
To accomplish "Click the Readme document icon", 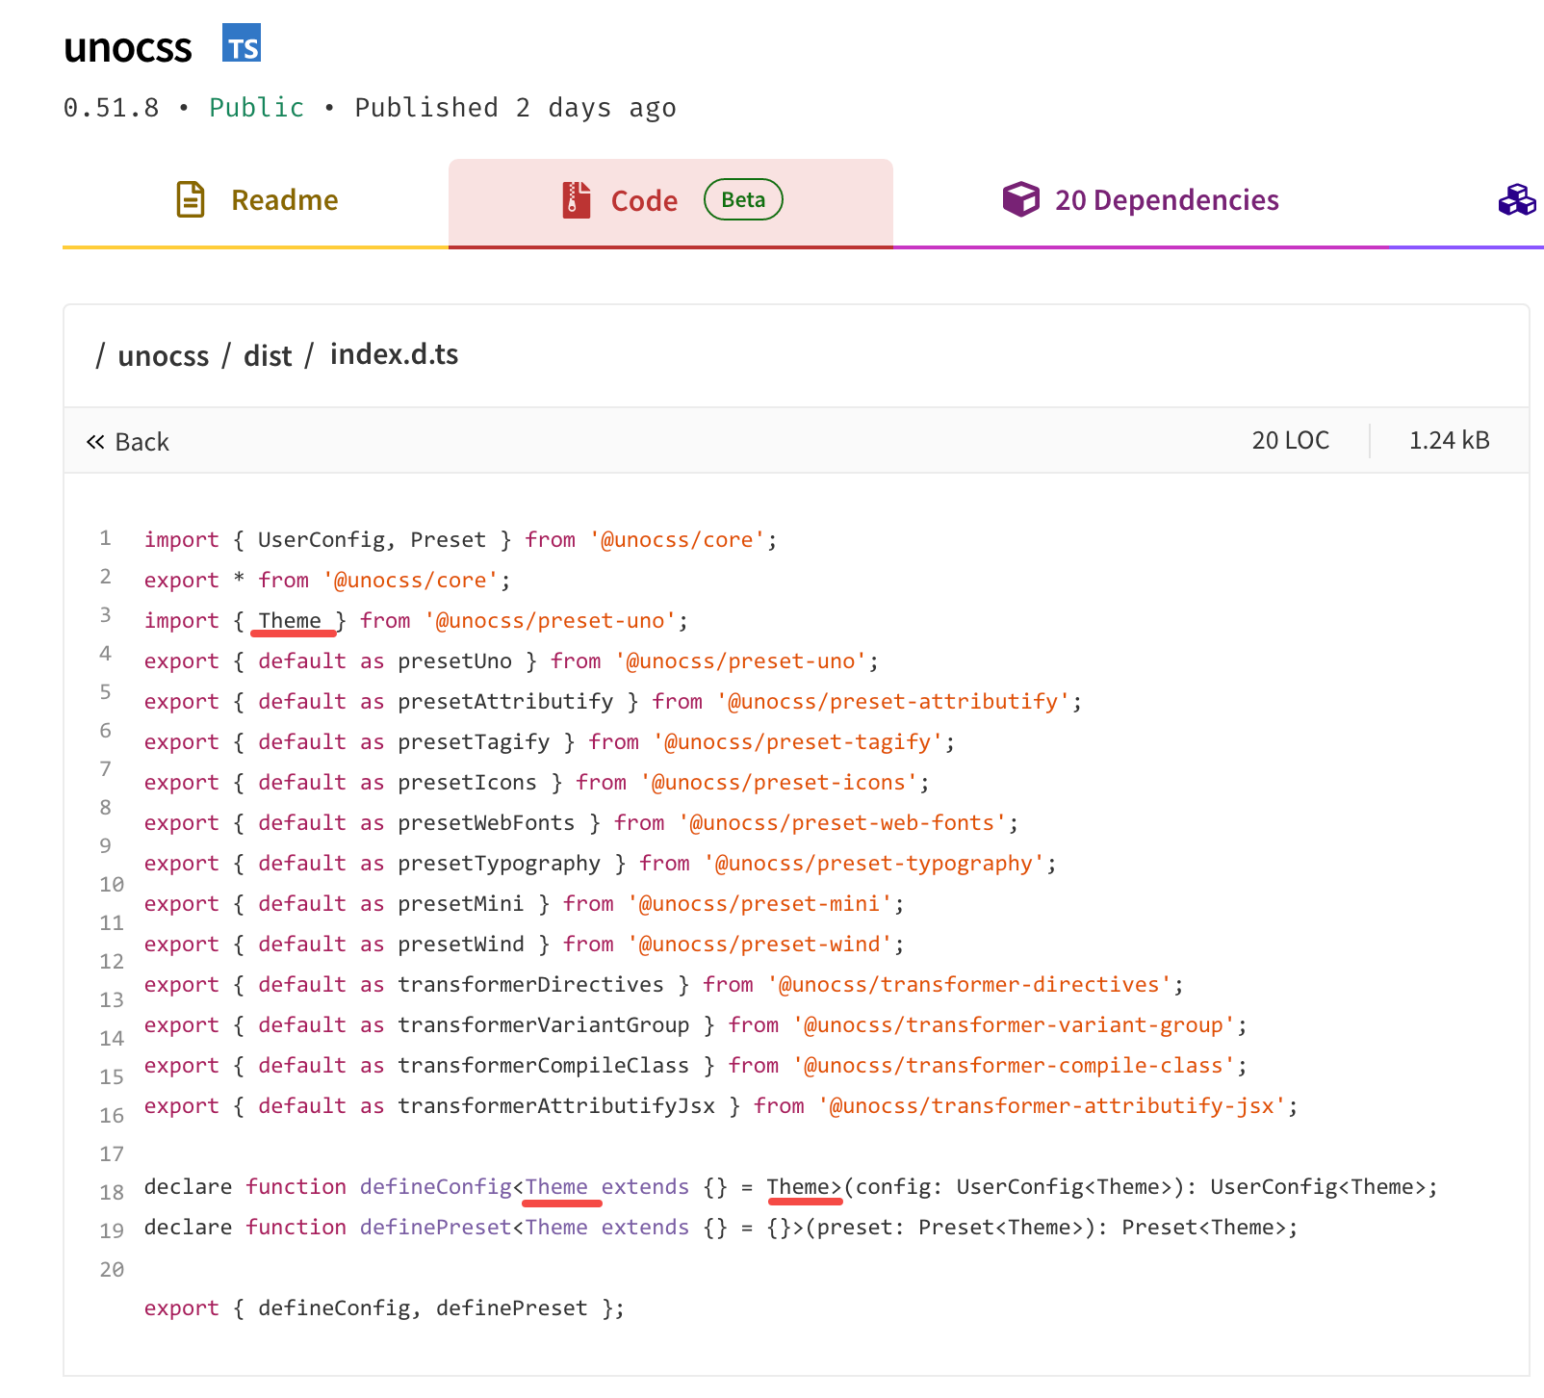I will 191,199.
